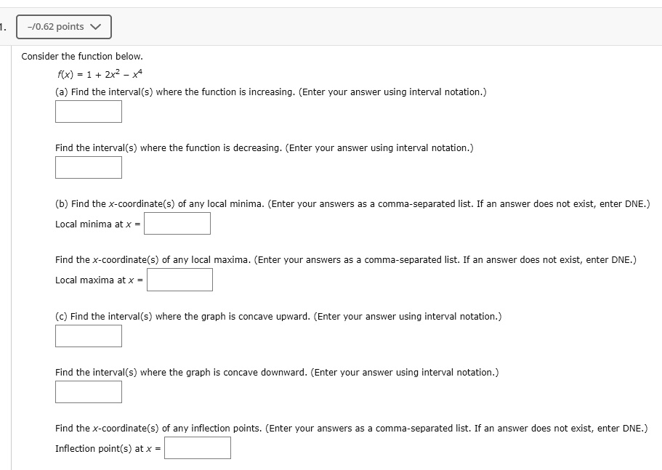The height and width of the screenshot is (470, 662).
Task: Click the Consider the function below heading
Action: 98,56
